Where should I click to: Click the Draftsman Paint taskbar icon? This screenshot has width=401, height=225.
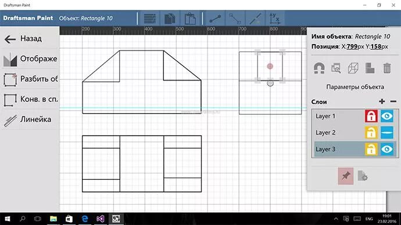pos(116,219)
